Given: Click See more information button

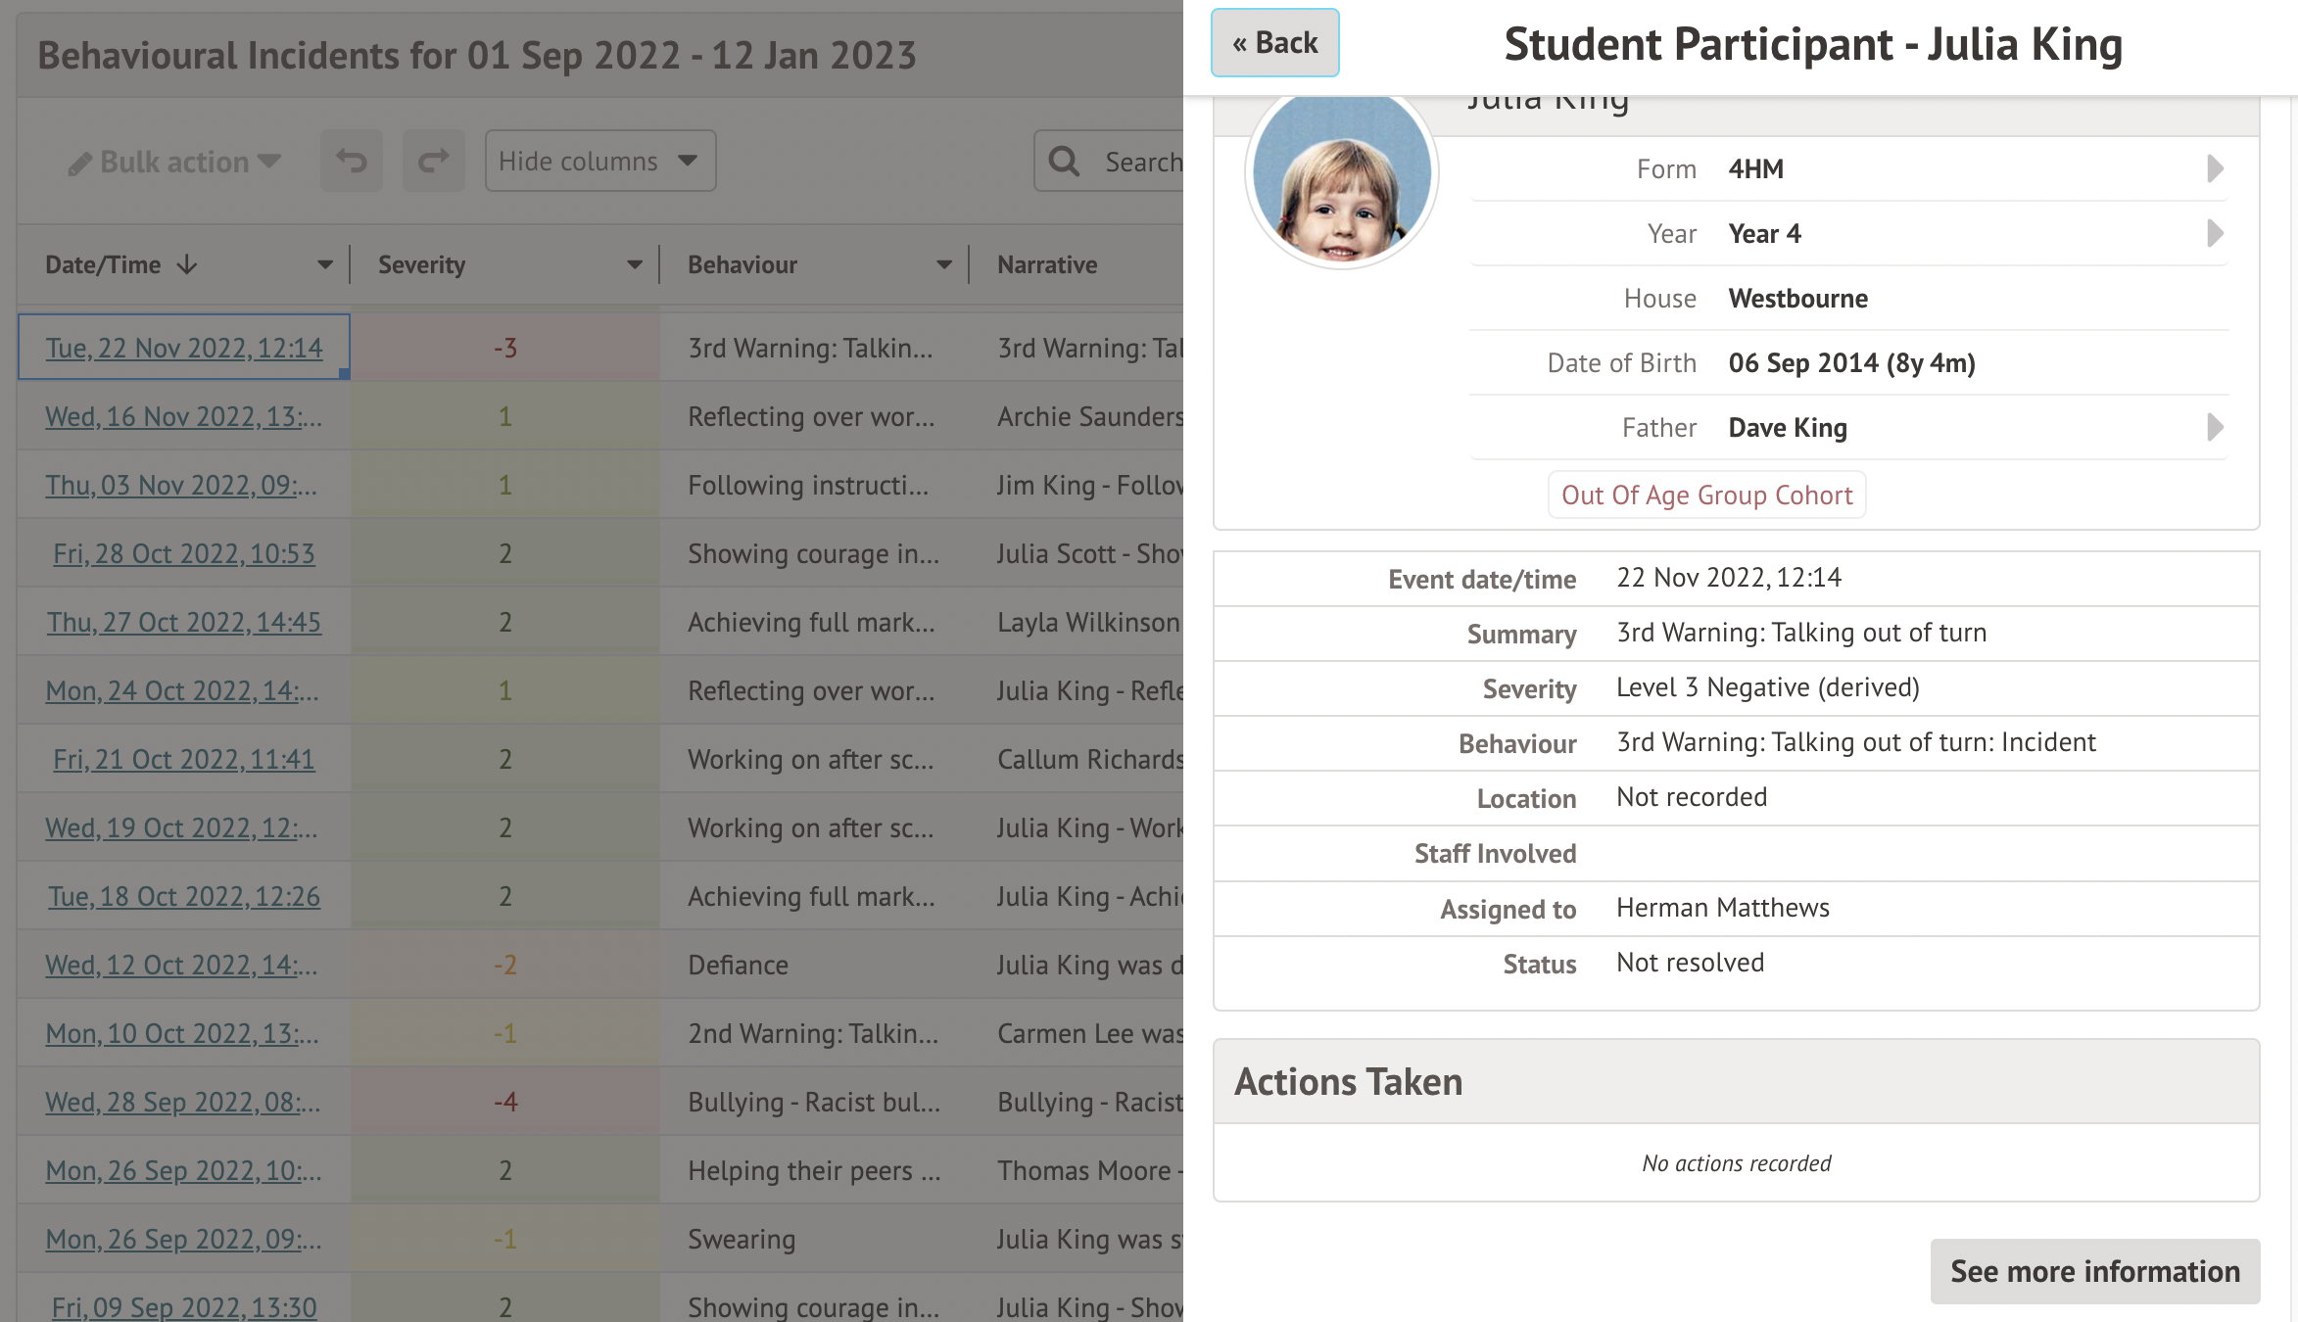Looking at the screenshot, I should (2094, 1271).
